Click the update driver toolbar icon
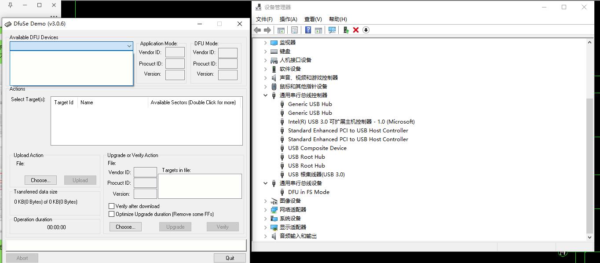600x263 pixels. click(346, 30)
